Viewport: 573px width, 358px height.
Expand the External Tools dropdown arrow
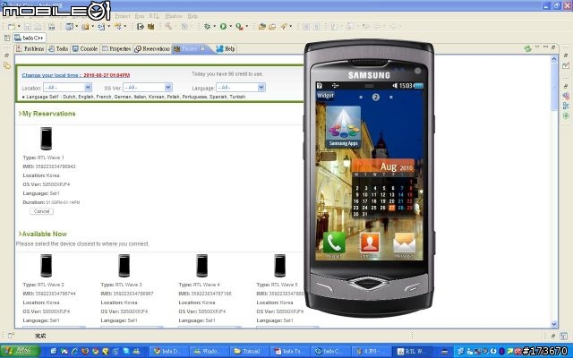click(x=247, y=26)
